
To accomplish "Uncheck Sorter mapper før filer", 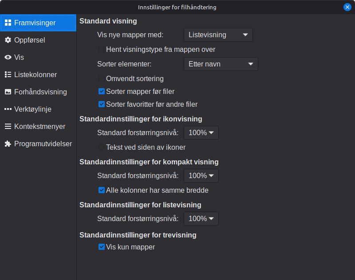I will click(102, 91).
